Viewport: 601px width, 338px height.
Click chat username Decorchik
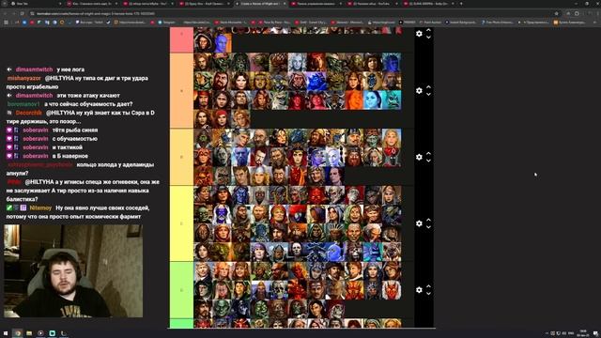pyautogui.click(x=29, y=113)
